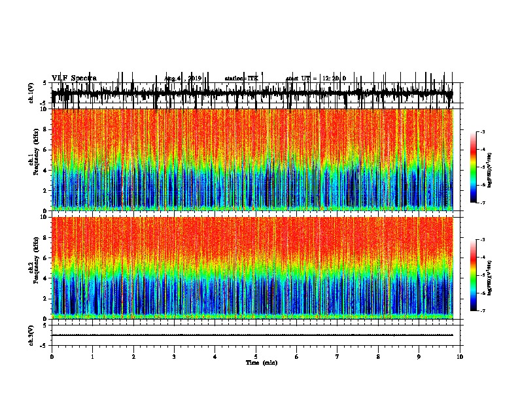Click time axis tick label "9"
Image resolution: width=518 pixels, height=400 pixels.
[419, 357]
